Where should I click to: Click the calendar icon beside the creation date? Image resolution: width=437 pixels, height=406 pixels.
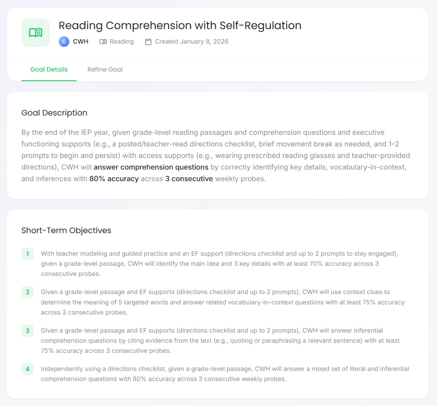click(148, 42)
